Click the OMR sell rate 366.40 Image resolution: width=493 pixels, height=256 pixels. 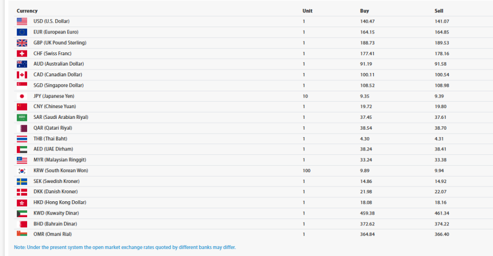click(x=442, y=234)
